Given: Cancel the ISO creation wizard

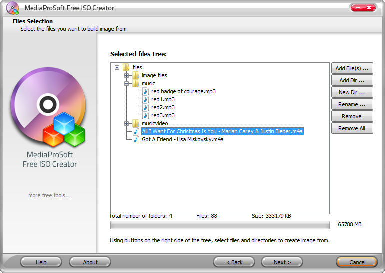Looking at the screenshot, I should (x=357, y=262).
